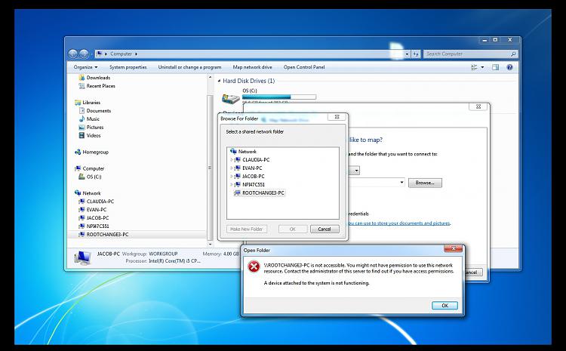This screenshot has width=566, height=351.
Task: Open address bar history dropdown
Action: pos(407,54)
